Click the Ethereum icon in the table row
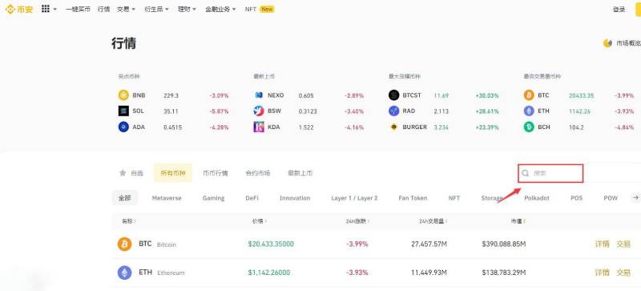The width and height of the screenshot is (641, 291). 125,273
